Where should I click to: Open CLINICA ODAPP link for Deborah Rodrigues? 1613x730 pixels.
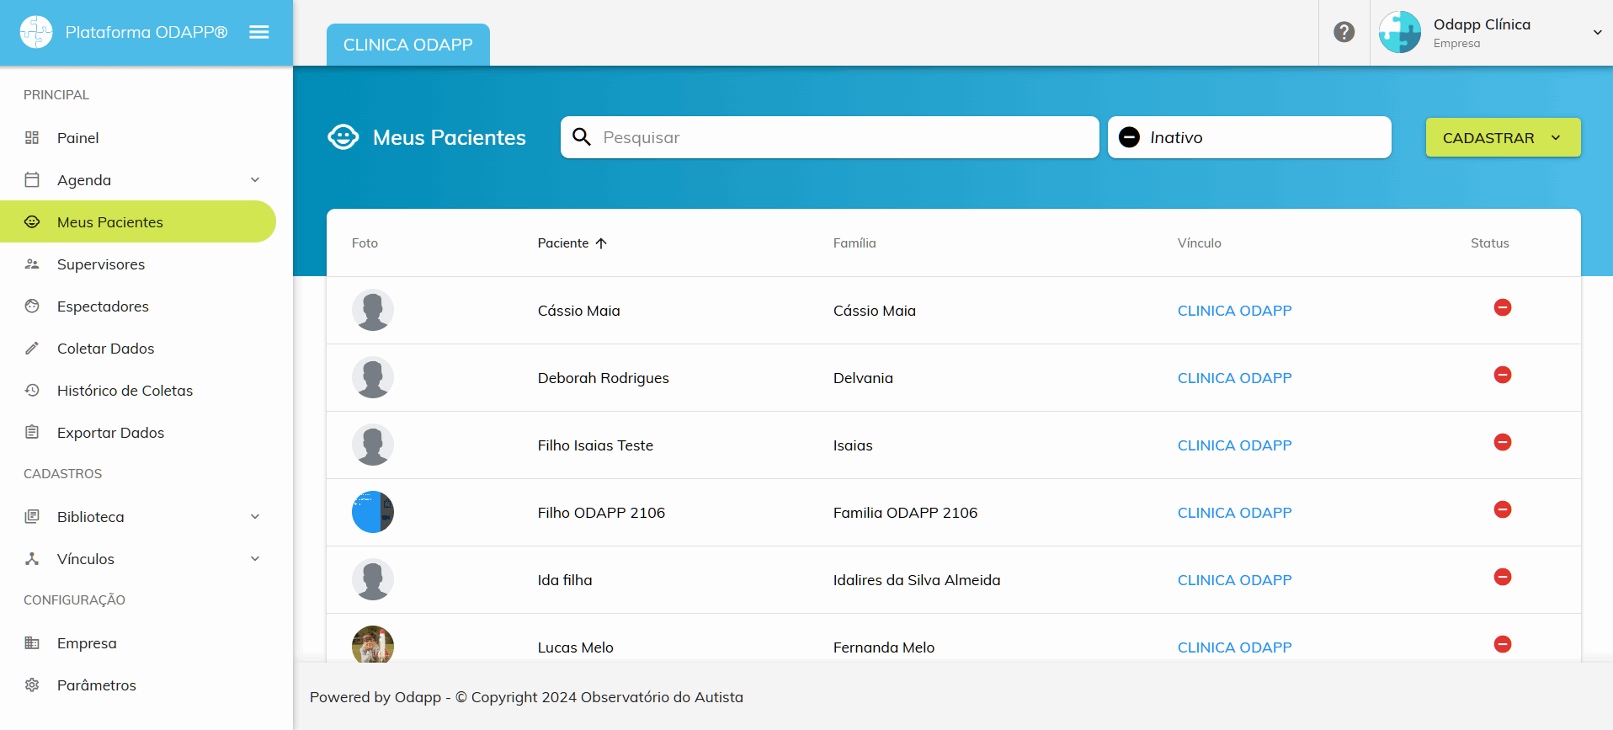click(x=1234, y=377)
